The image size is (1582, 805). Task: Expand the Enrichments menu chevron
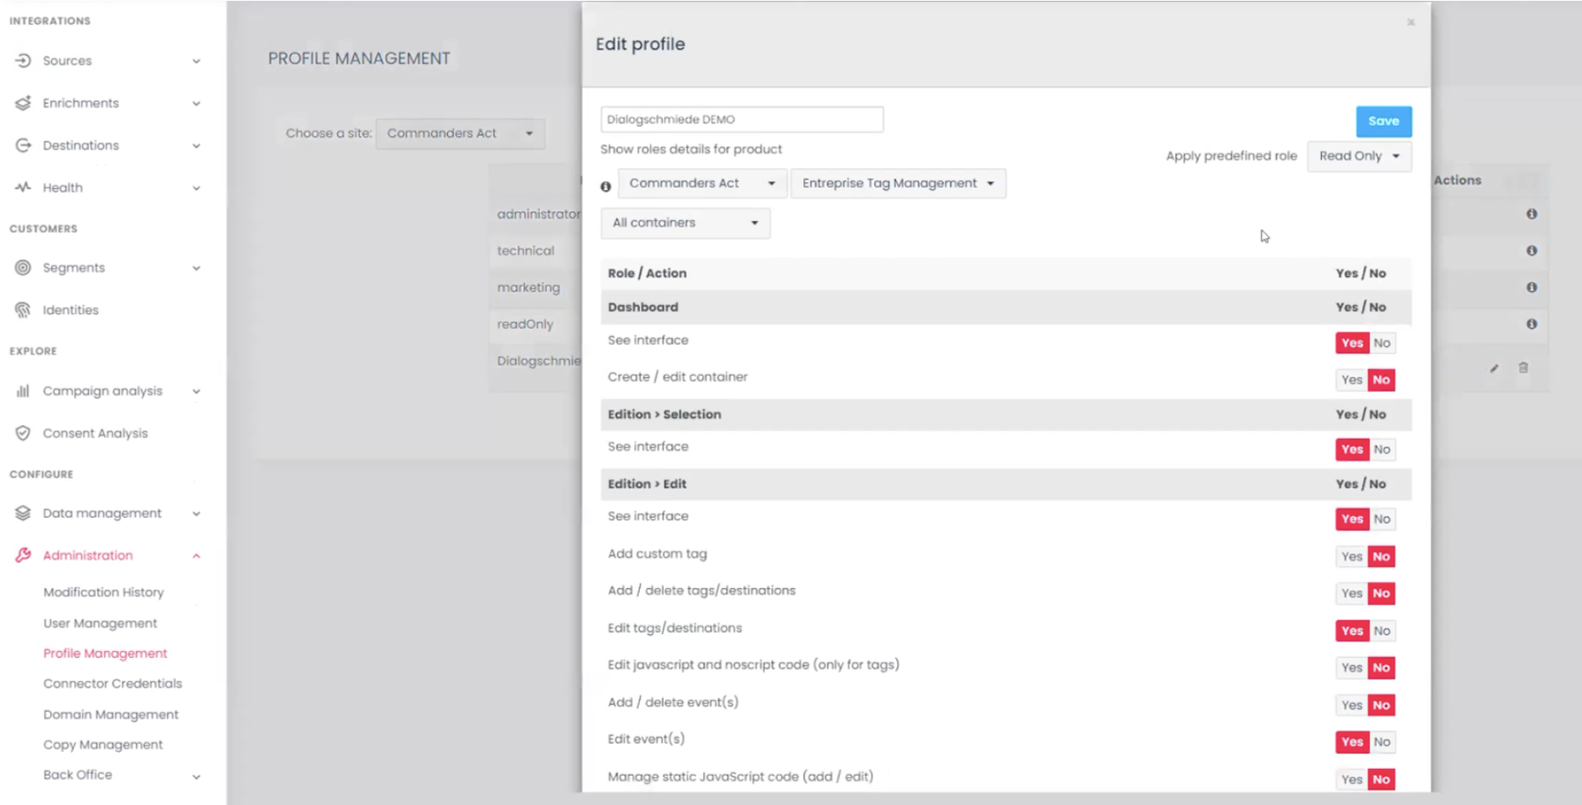click(x=196, y=103)
